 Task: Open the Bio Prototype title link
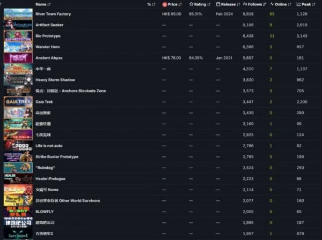(x=48, y=36)
